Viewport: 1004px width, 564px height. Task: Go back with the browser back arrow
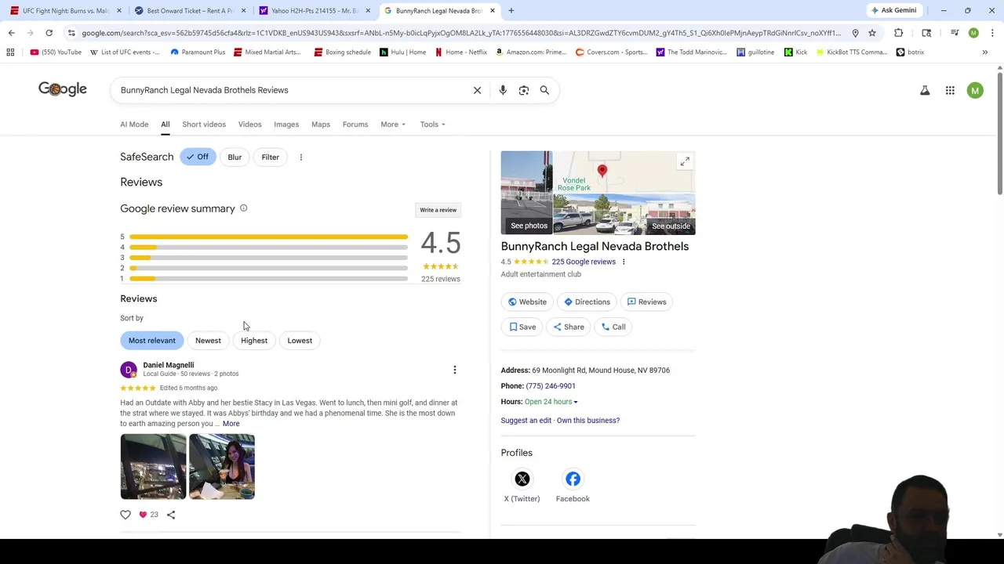click(11, 33)
